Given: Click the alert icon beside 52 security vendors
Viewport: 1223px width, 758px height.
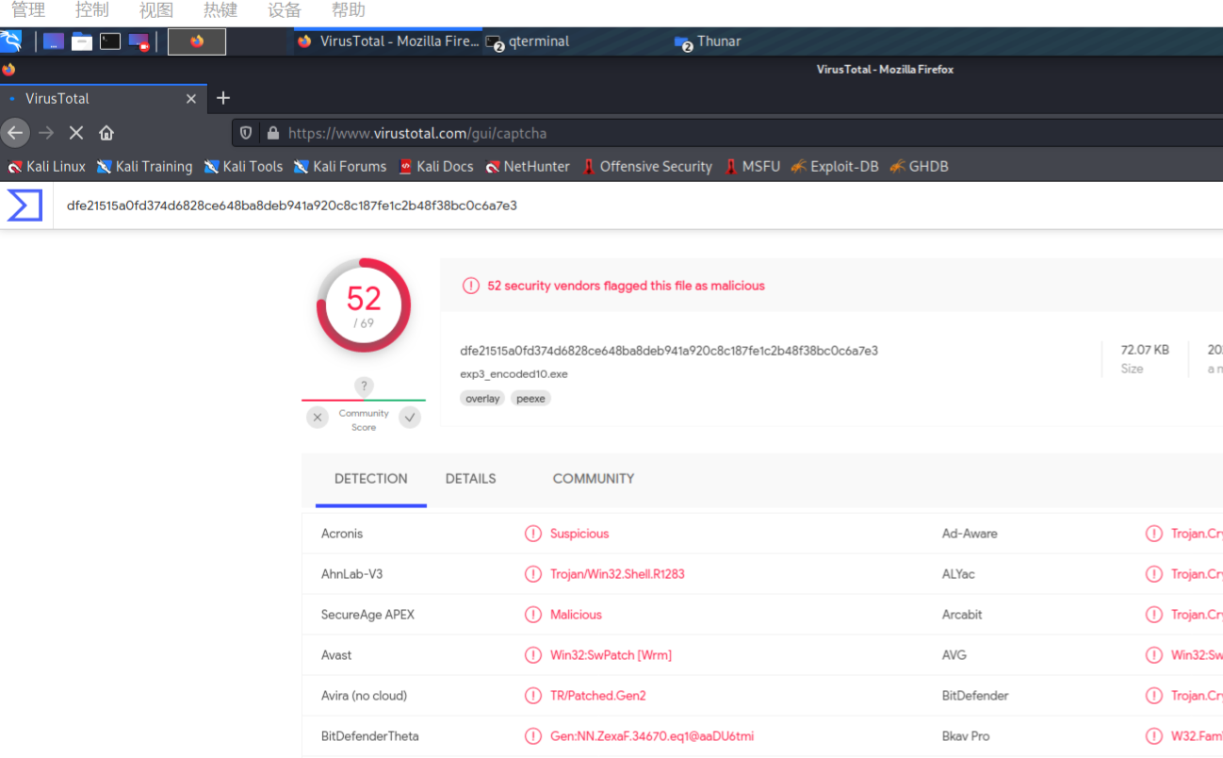Looking at the screenshot, I should [470, 286].
